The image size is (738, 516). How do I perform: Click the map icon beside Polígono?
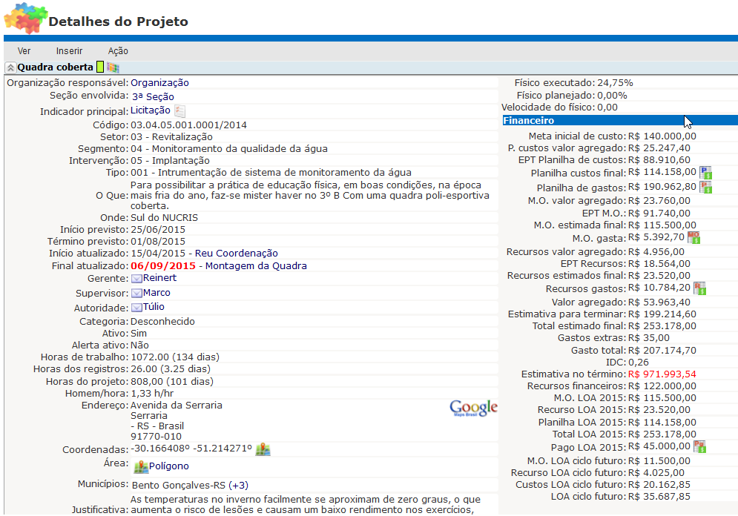pos(141,466)
